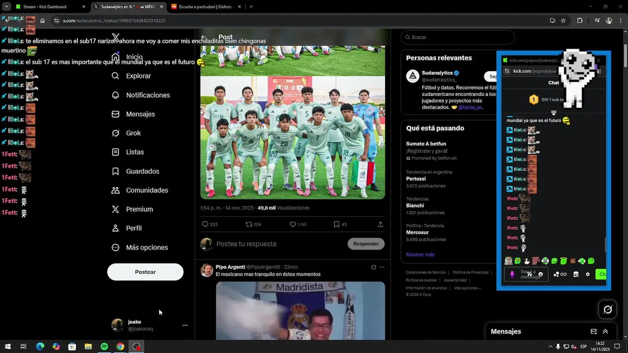
Task: Open Chrome profile avatar
Action: (609, 21)
